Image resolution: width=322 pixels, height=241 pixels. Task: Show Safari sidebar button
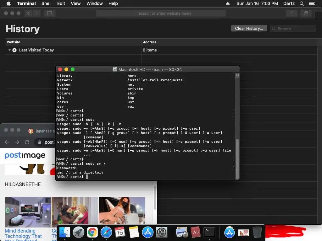point(49,13)
